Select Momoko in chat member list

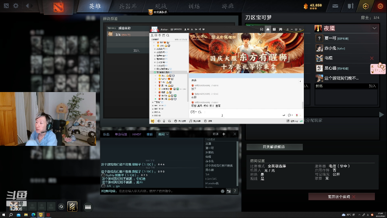click(x=212, y=184)
